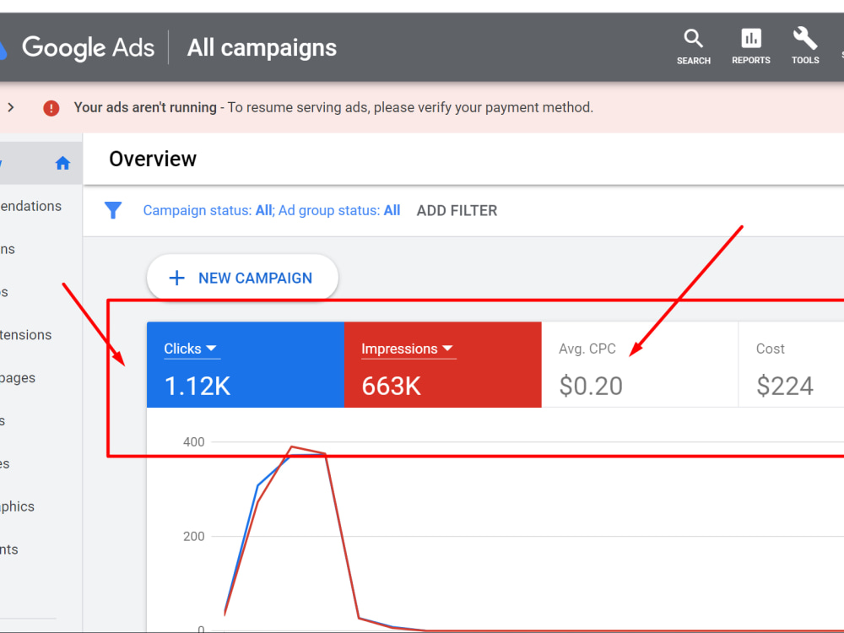Click the Google Ads logo text
This screenshot has height=633, width=844.
click(89, 48)
